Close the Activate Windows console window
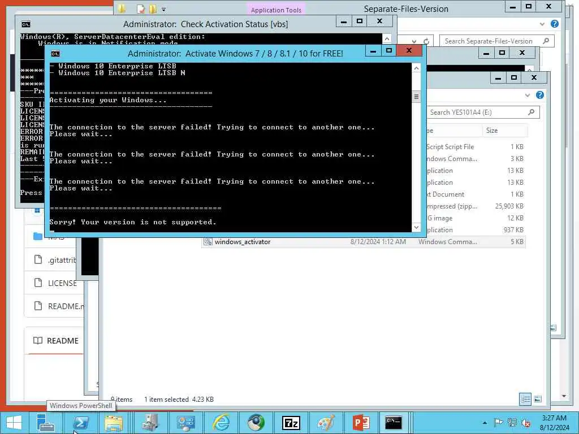Image resolution: width=579 pixels, height=434 pixels. coord(409,51)
